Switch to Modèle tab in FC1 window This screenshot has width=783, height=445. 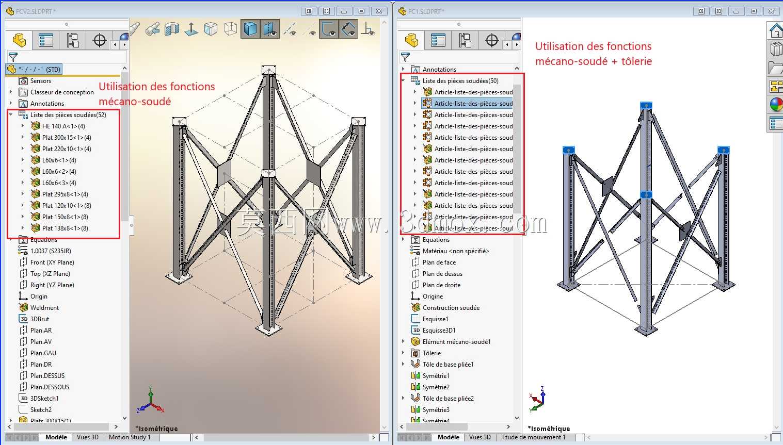click(449, 437)
